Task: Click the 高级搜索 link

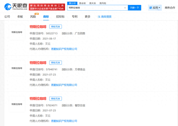Action: pos(106,17)
